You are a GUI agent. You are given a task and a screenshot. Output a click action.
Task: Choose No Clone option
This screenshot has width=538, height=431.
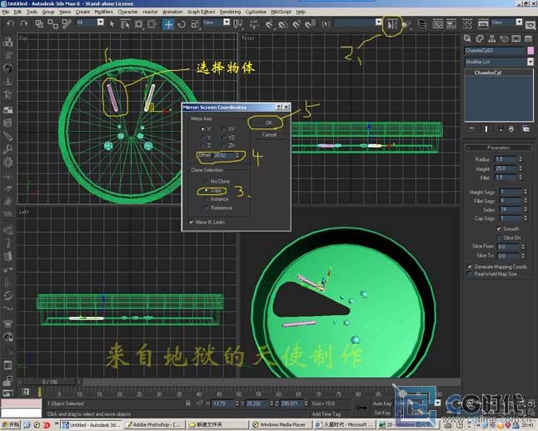pos(207,181)
